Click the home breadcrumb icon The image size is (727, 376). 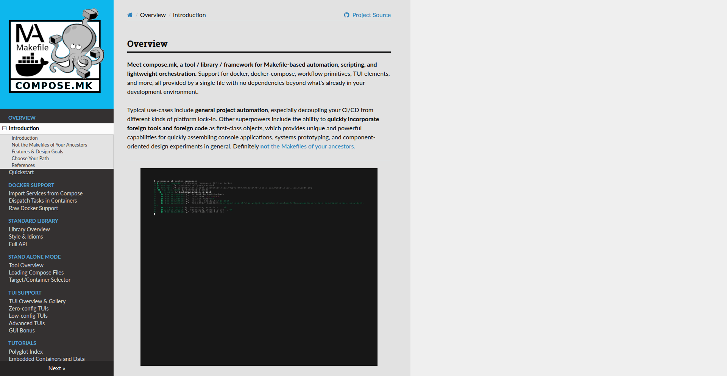(x=129, y=15)
